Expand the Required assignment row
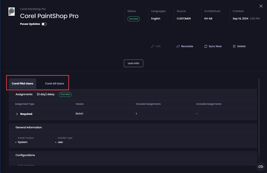 tap(17, 114)
